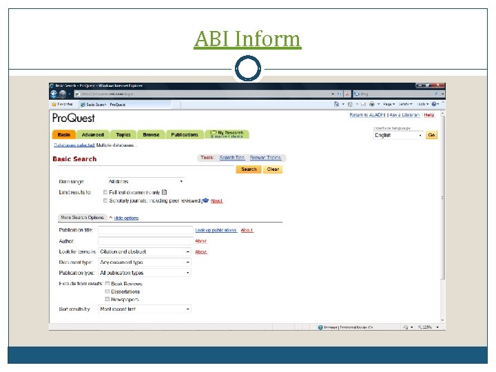Click the Internet zone globe in status bar
The width and height of the screenshot is (496, 372).
pos(320,327)
